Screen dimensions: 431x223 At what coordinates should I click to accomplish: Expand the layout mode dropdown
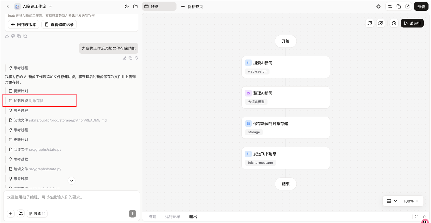pyautogui.click(x=392, y=201)
